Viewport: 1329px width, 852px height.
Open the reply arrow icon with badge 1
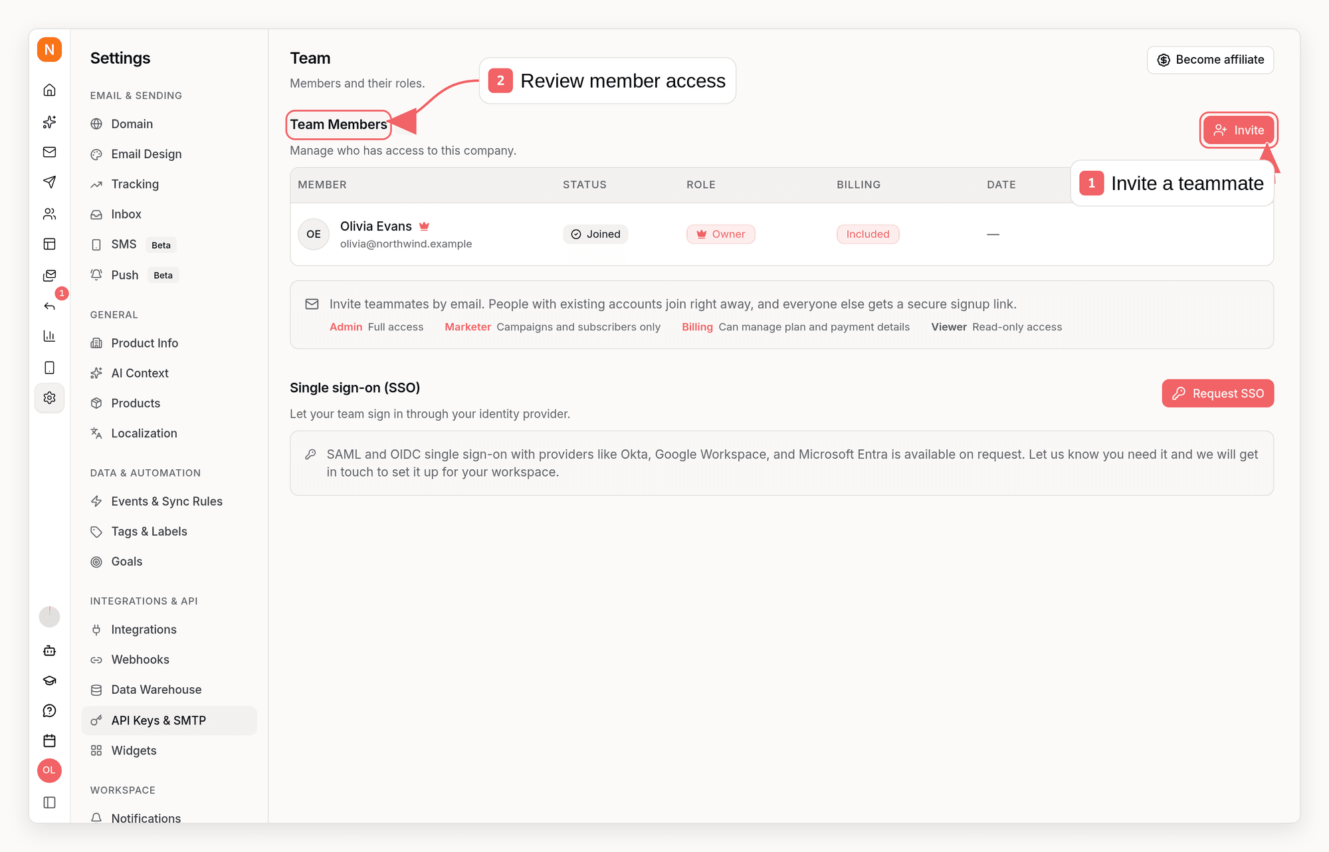point(49,306)
